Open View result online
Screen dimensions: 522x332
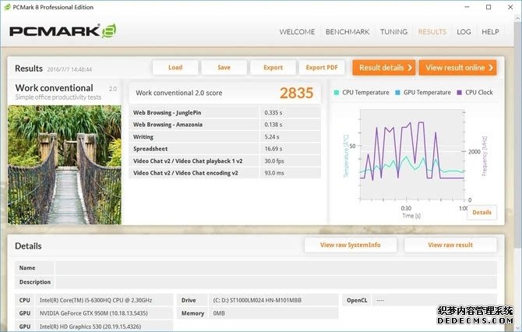(457, 68)
